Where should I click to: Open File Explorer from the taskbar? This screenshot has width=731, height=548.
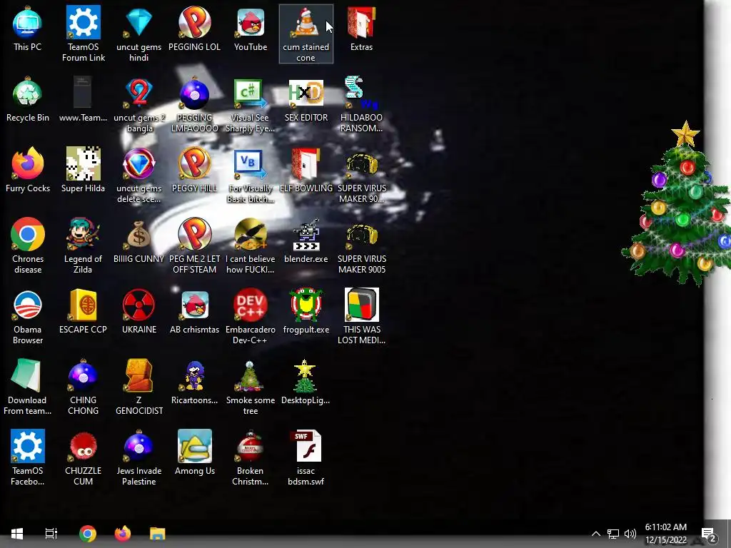tap(158, 534)
